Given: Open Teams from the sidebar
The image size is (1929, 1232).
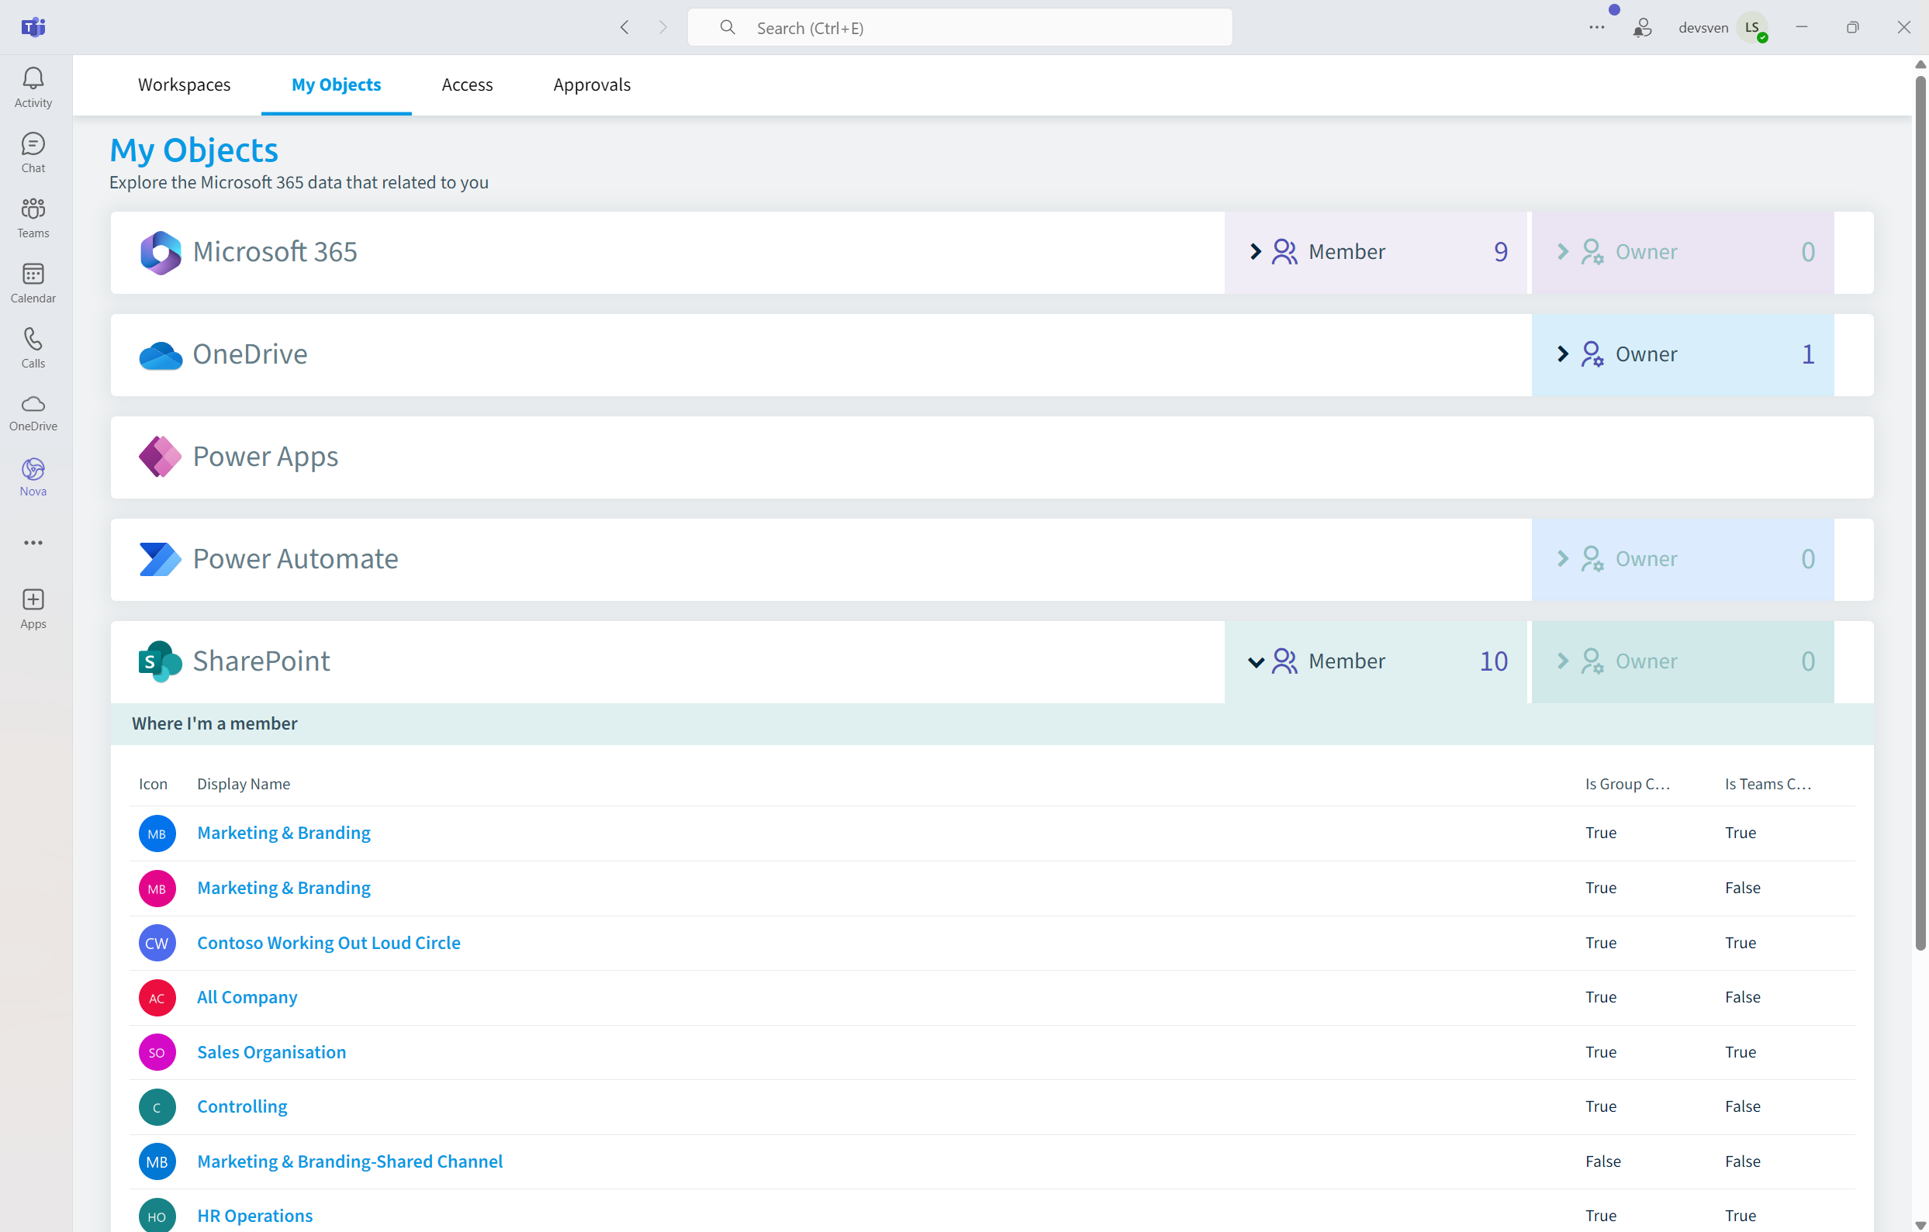Looking at the screenshot, I should click(x=33, y=218).
